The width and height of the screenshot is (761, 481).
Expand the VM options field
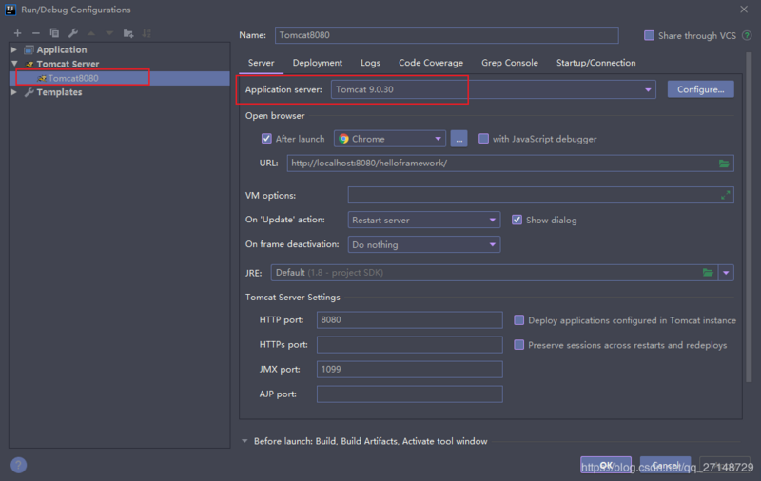pos(725,196)
